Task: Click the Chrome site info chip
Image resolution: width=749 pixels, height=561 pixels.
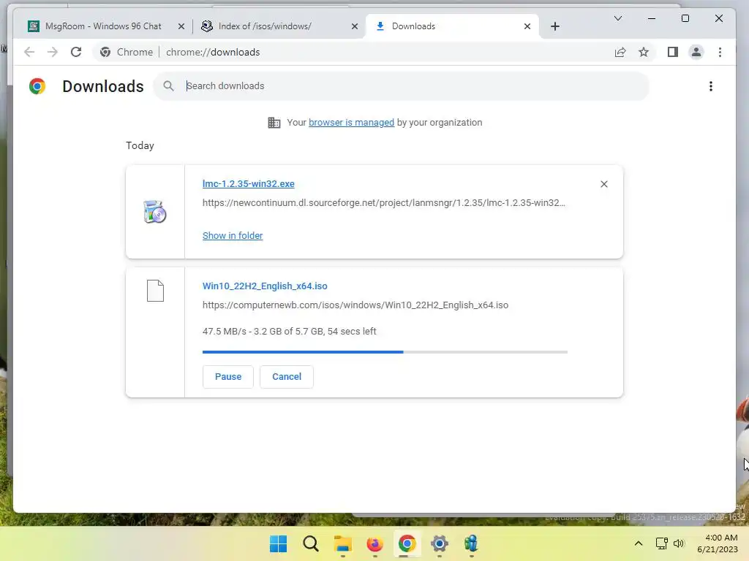Action: tap(127, 52)
